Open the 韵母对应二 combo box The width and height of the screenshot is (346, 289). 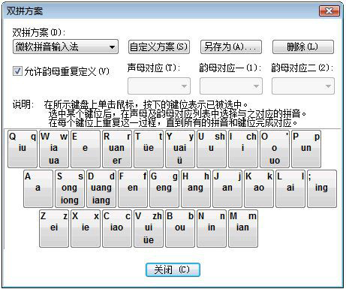303,86
